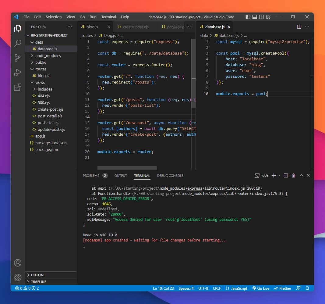This screenshot has height=304, width=325.
Task: Open the File menu
Action: click(26, 17)
